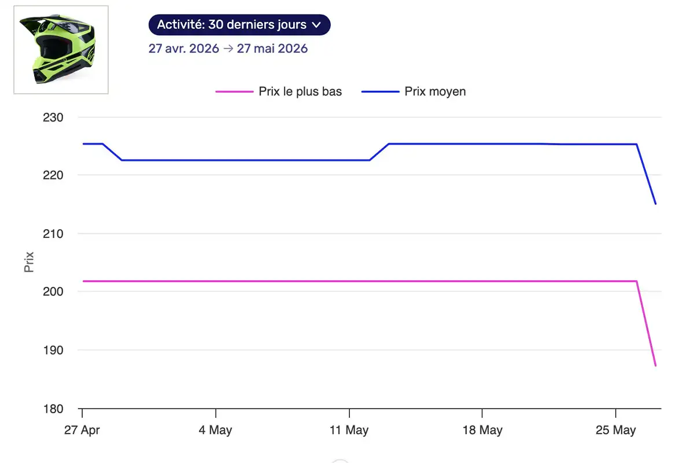
Task: Open the green motocross helmet thumbnail
Action: click(x=61, y=50)
